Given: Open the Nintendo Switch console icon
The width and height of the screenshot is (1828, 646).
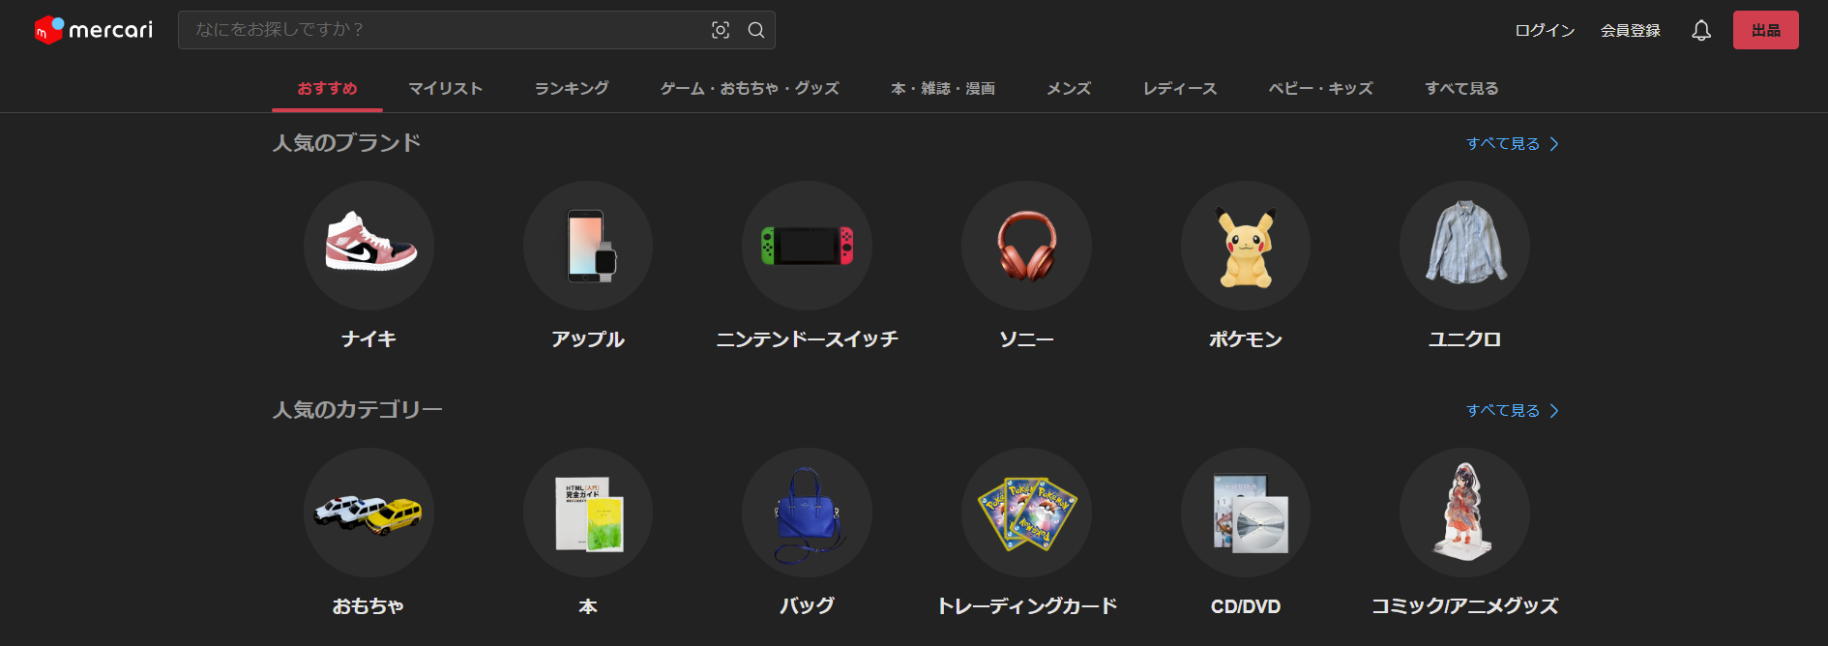Looking at the screenshot, I should point(807,246).
